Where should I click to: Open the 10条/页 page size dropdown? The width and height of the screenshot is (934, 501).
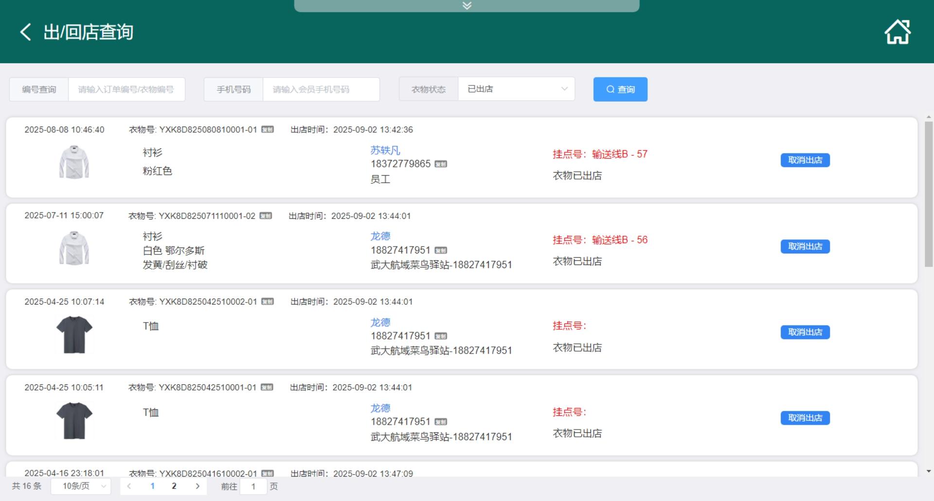(x=81, y=486)
